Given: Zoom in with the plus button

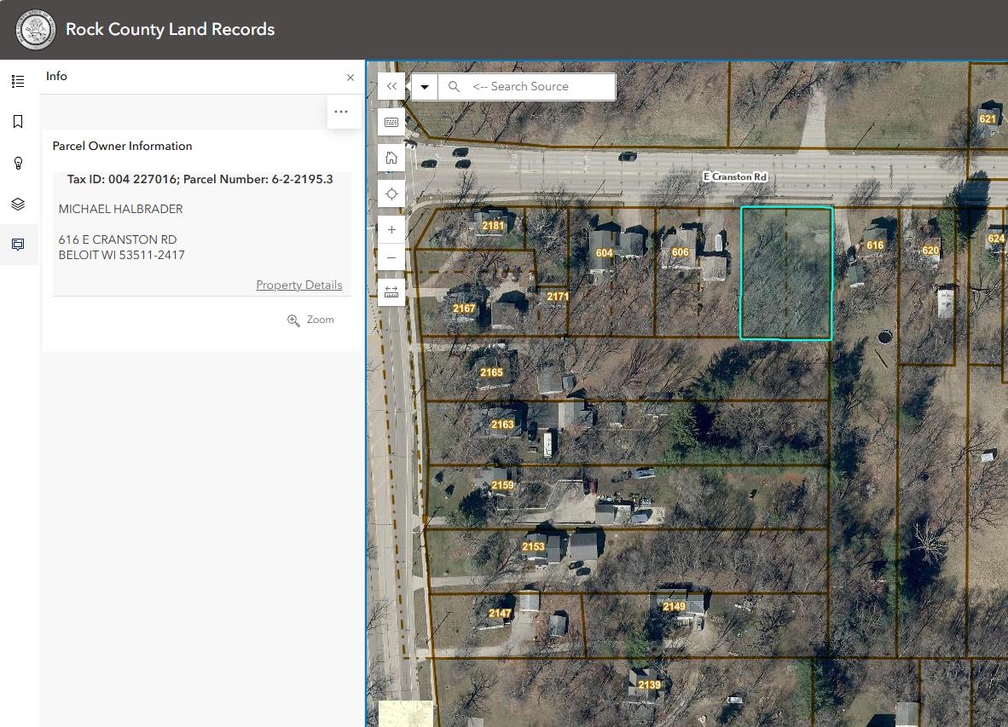Looking at the screenshot, I should (391, 230).
